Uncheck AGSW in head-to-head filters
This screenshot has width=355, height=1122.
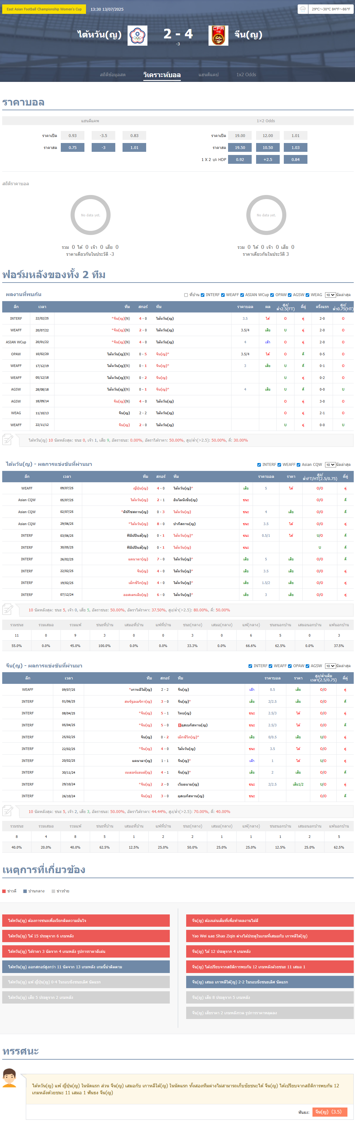pyautogui.click(x=290, y=295)
